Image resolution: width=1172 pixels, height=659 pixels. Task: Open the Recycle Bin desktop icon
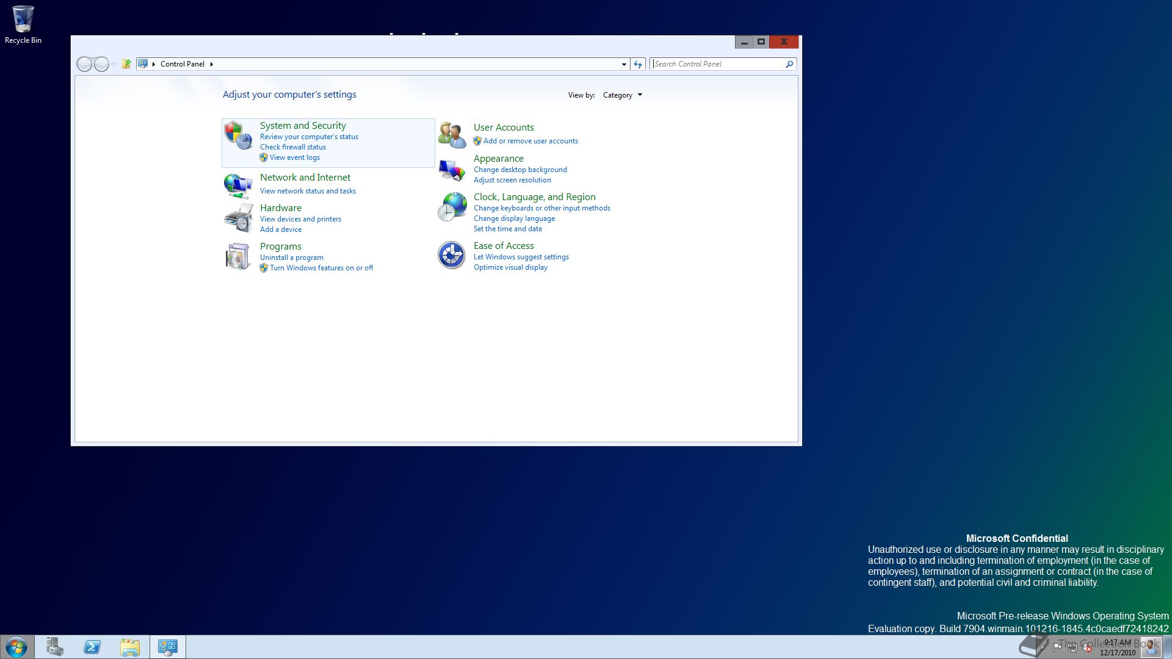23,24
